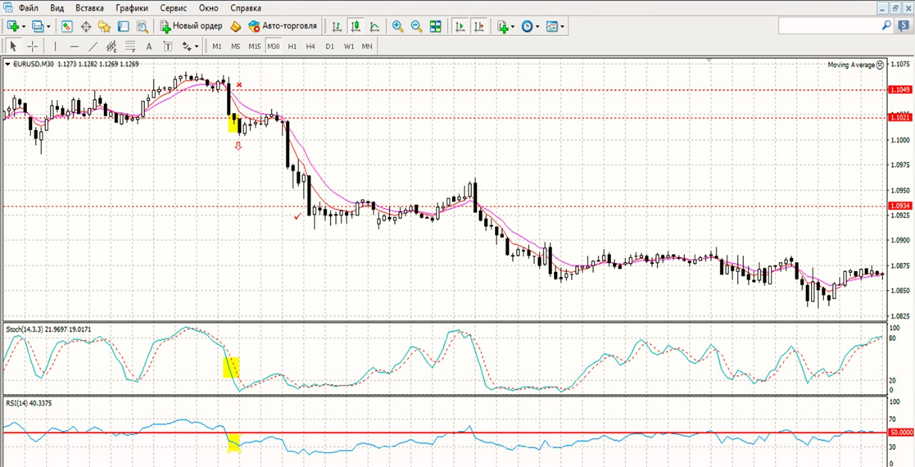Select the Crosshair cursor tool
This screenshot has height=467, width=915.
coord(32,47)
